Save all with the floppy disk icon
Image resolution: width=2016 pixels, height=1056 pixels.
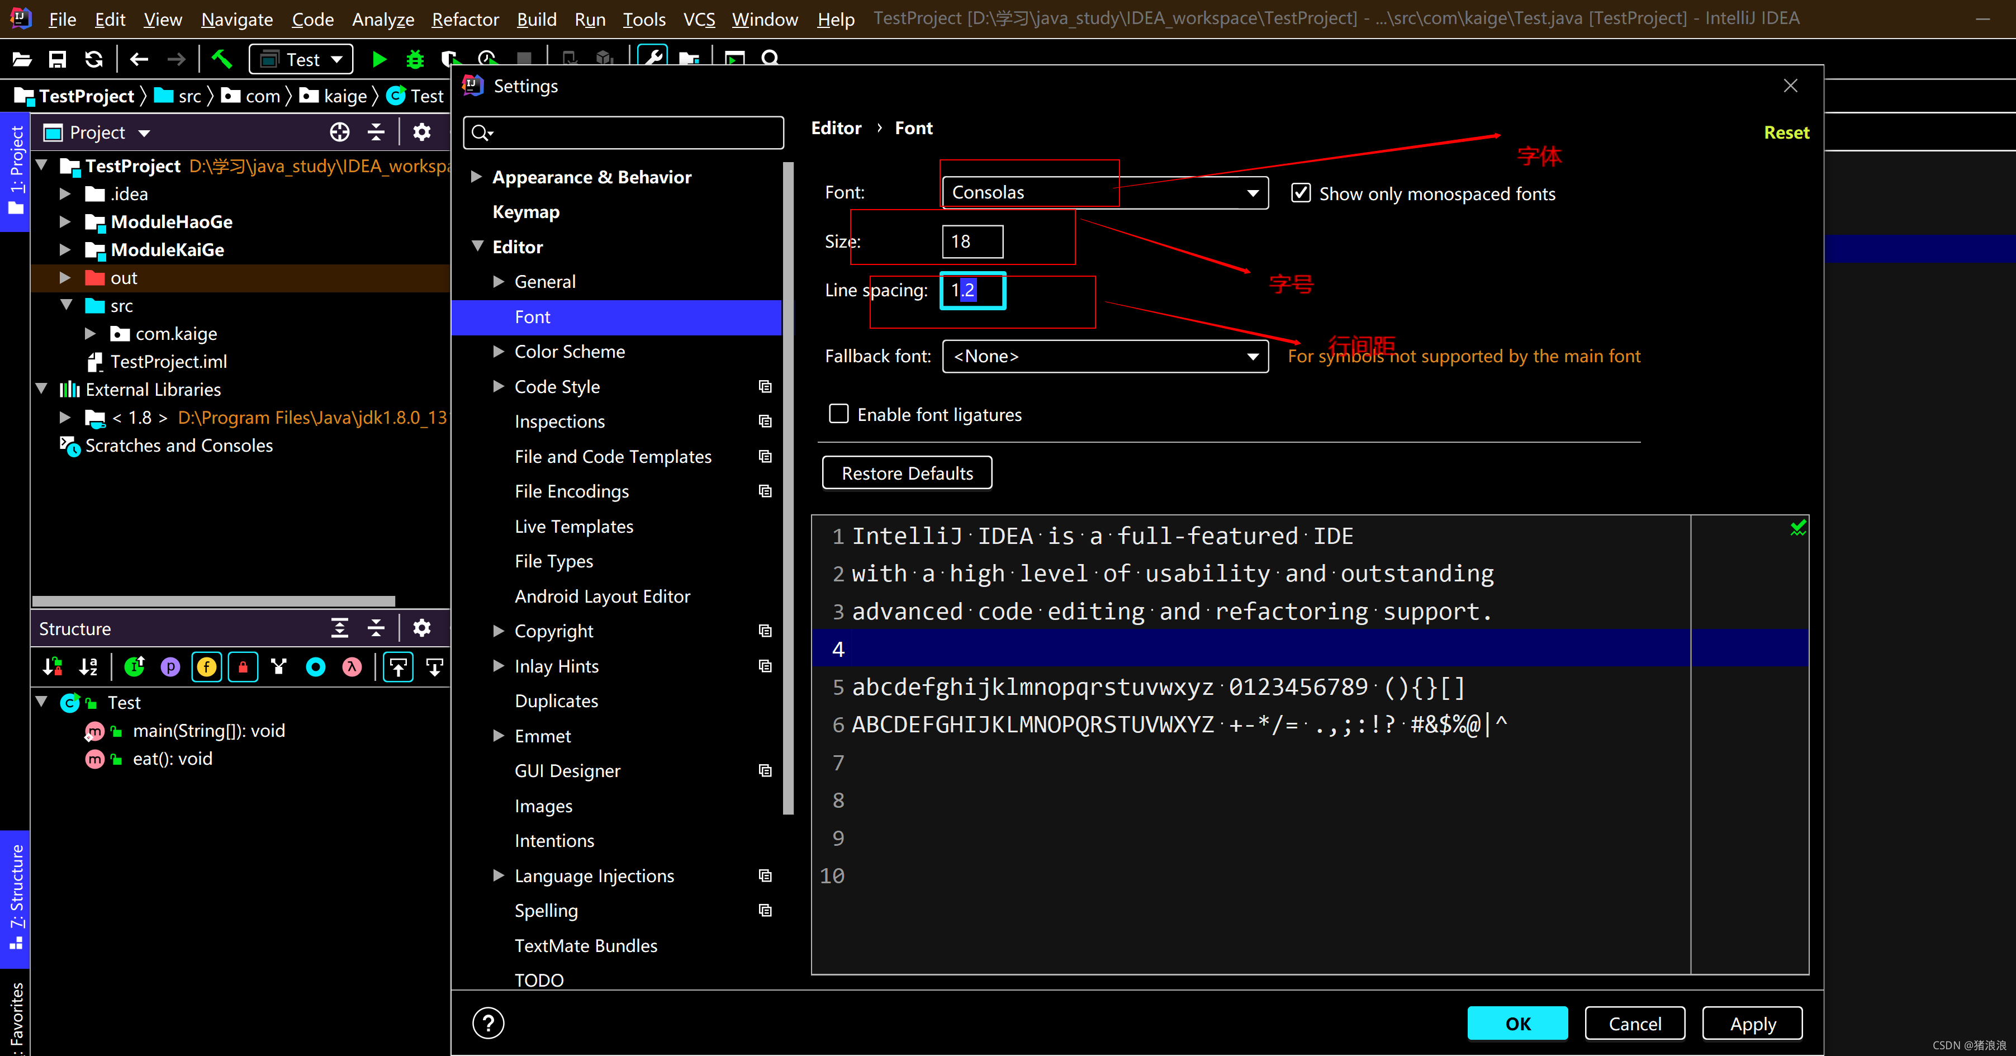click(x=58, y=59)
